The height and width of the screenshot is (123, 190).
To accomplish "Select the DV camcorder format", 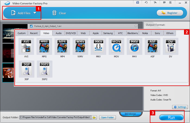I will click(x=170, y=46).
